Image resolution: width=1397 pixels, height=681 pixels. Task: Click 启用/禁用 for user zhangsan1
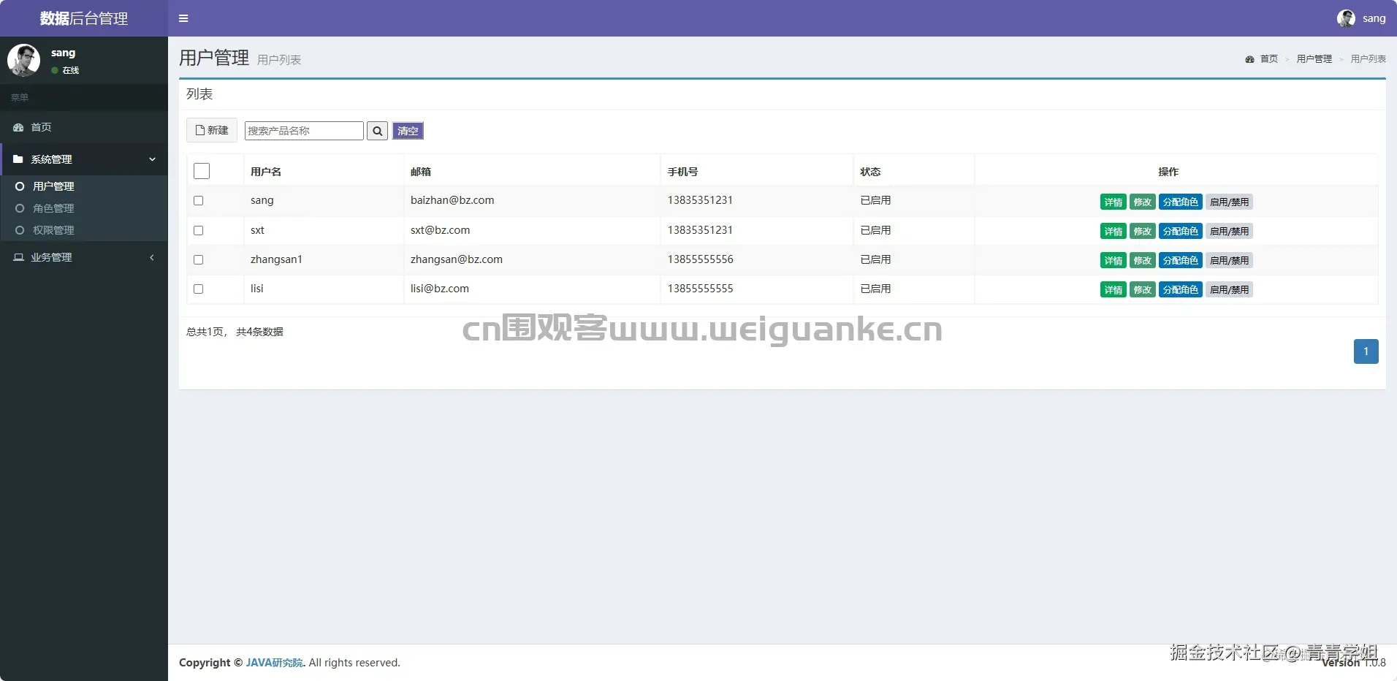pyautogui.click(x=1229, y=260)
